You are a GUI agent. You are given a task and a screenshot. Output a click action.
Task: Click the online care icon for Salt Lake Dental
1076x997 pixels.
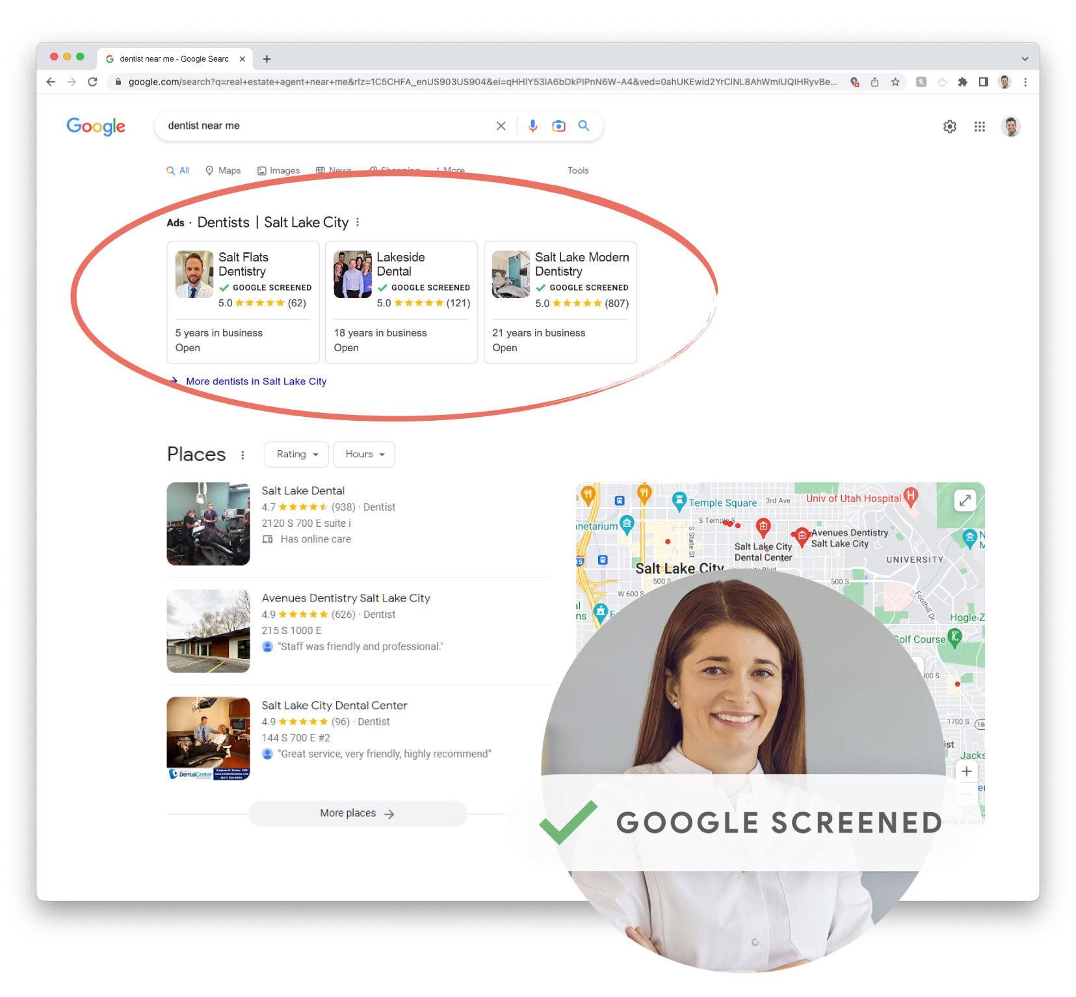point(267,539)
